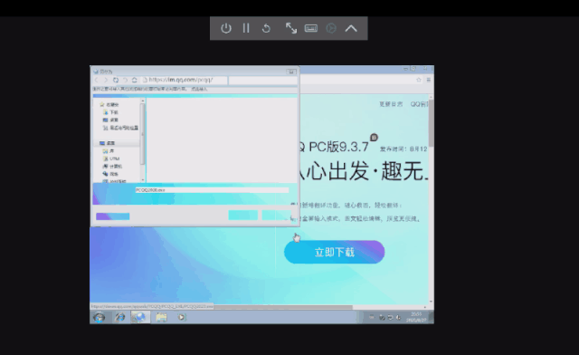Viewport: 579px width, 355px height.
Task: Click the empty search box beside the address bar
Action: click(x=263, y=80)
